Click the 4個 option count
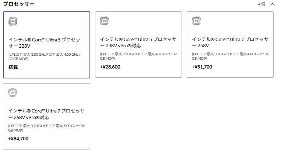The width and height of the screenshot is (281, 155). [261, 4]
